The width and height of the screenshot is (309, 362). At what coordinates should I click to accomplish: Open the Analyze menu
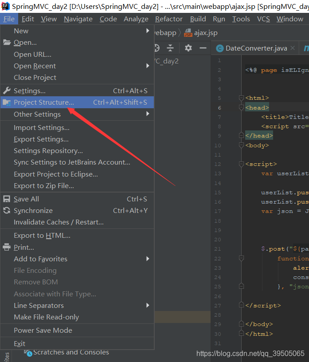136,19
